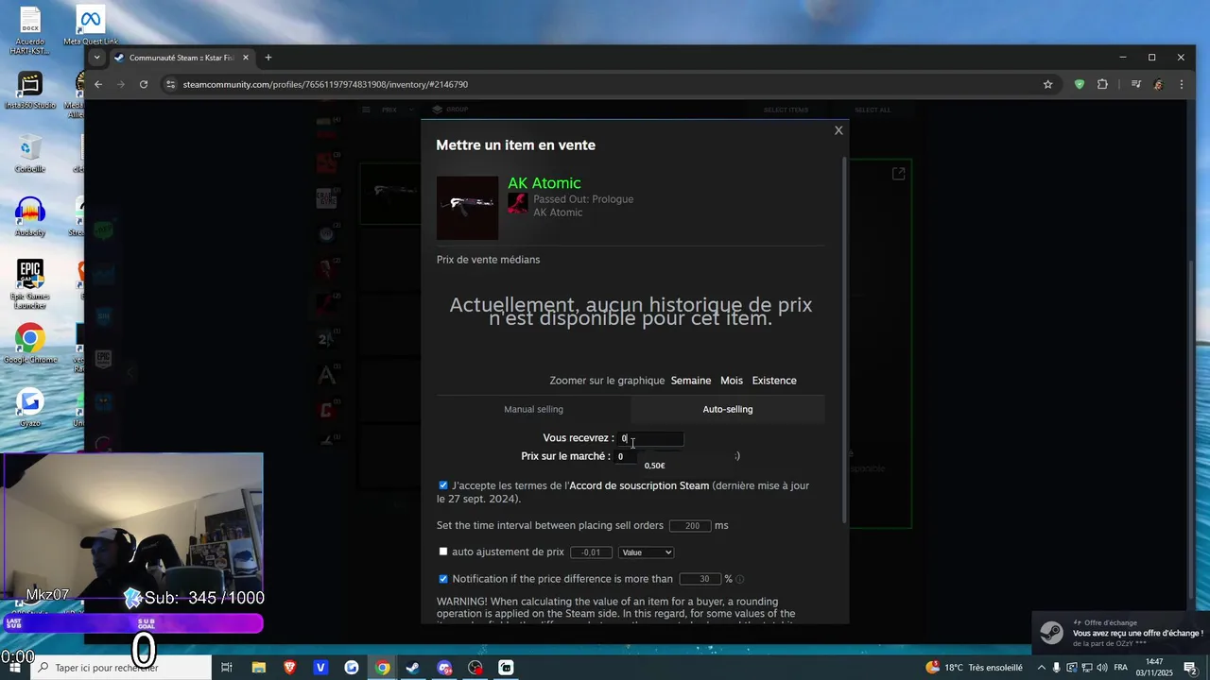
Task: Enable the auto ajustement de prix checkbox
Action: coord(443,552)
